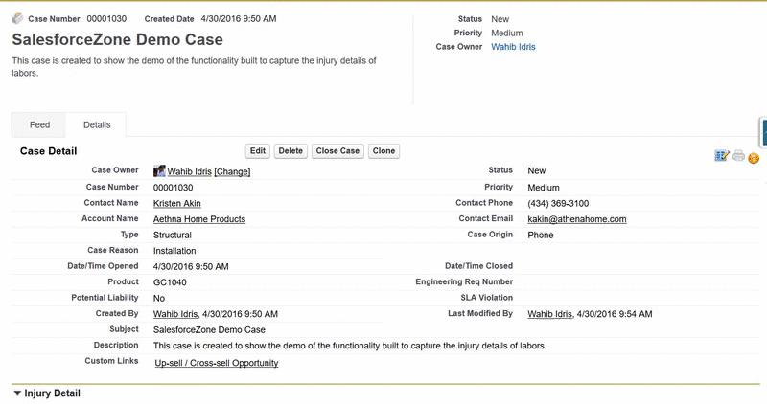Click the Account Name label
The height and width of the screenshot is (404, 767).
click(110, 218)
